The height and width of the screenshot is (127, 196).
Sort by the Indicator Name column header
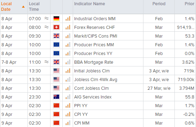pos(89,4)
